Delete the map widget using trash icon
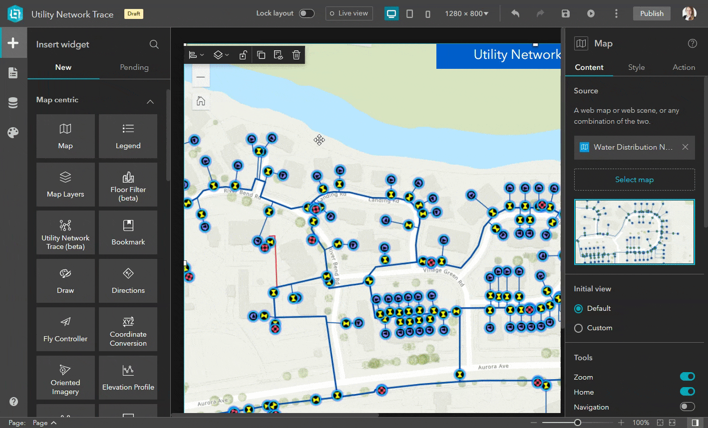This screenshot has height=428, width=708. tap(296, 55)
